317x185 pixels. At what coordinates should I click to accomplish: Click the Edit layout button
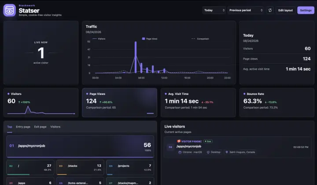285,10
